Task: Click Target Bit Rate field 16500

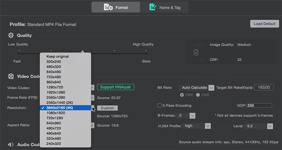Action: point(264,87)
